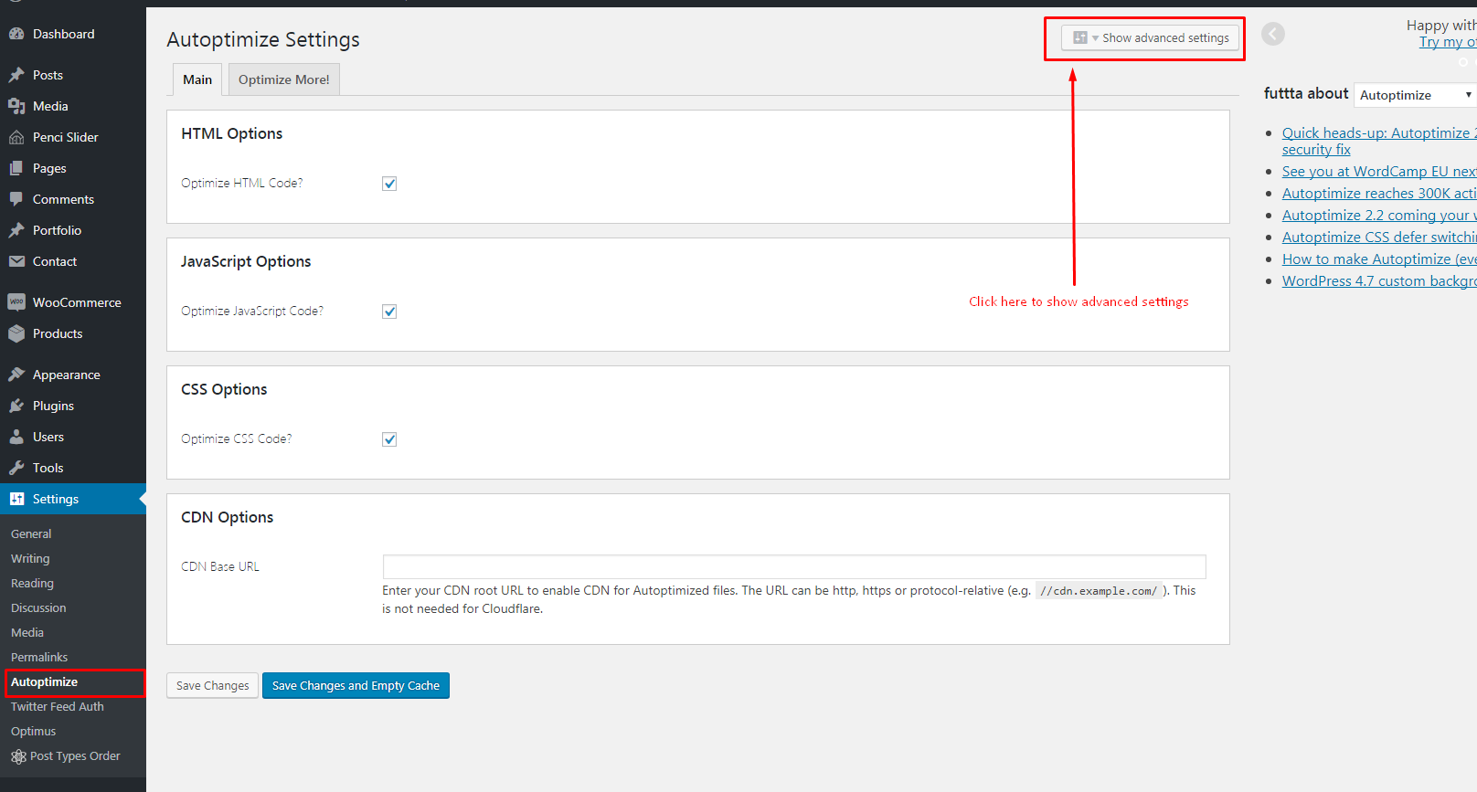
Task: Disable the Optimize CSS Code checkbox
Action: (389, 439)
